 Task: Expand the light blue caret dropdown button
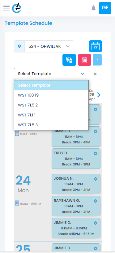[97, 60]
